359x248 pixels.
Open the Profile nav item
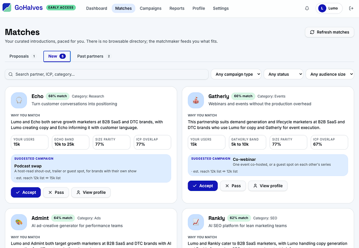point(198,8)
